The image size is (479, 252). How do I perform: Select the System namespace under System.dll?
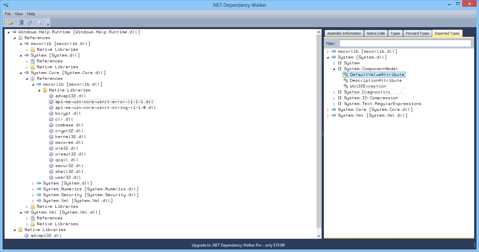[352, 63]
